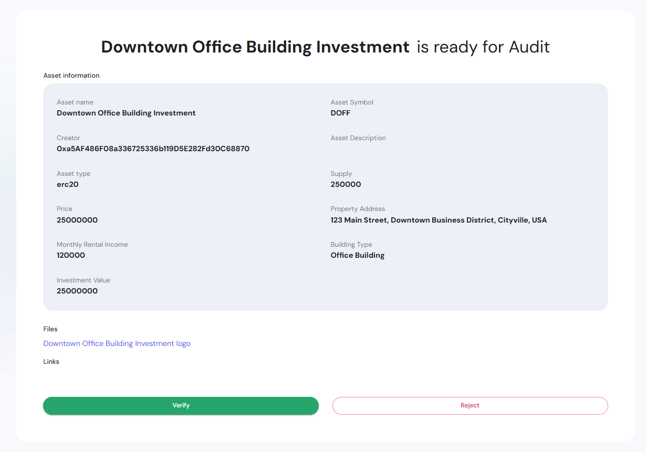
Task: Click the Asset name value
Action: [x=126, y=113]
